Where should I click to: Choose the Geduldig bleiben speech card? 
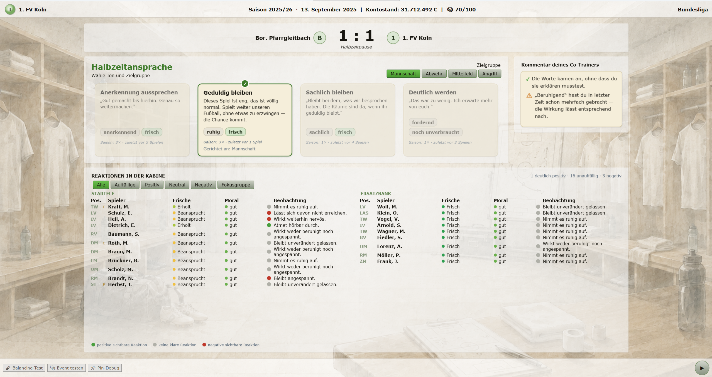(x=245, y=120)
